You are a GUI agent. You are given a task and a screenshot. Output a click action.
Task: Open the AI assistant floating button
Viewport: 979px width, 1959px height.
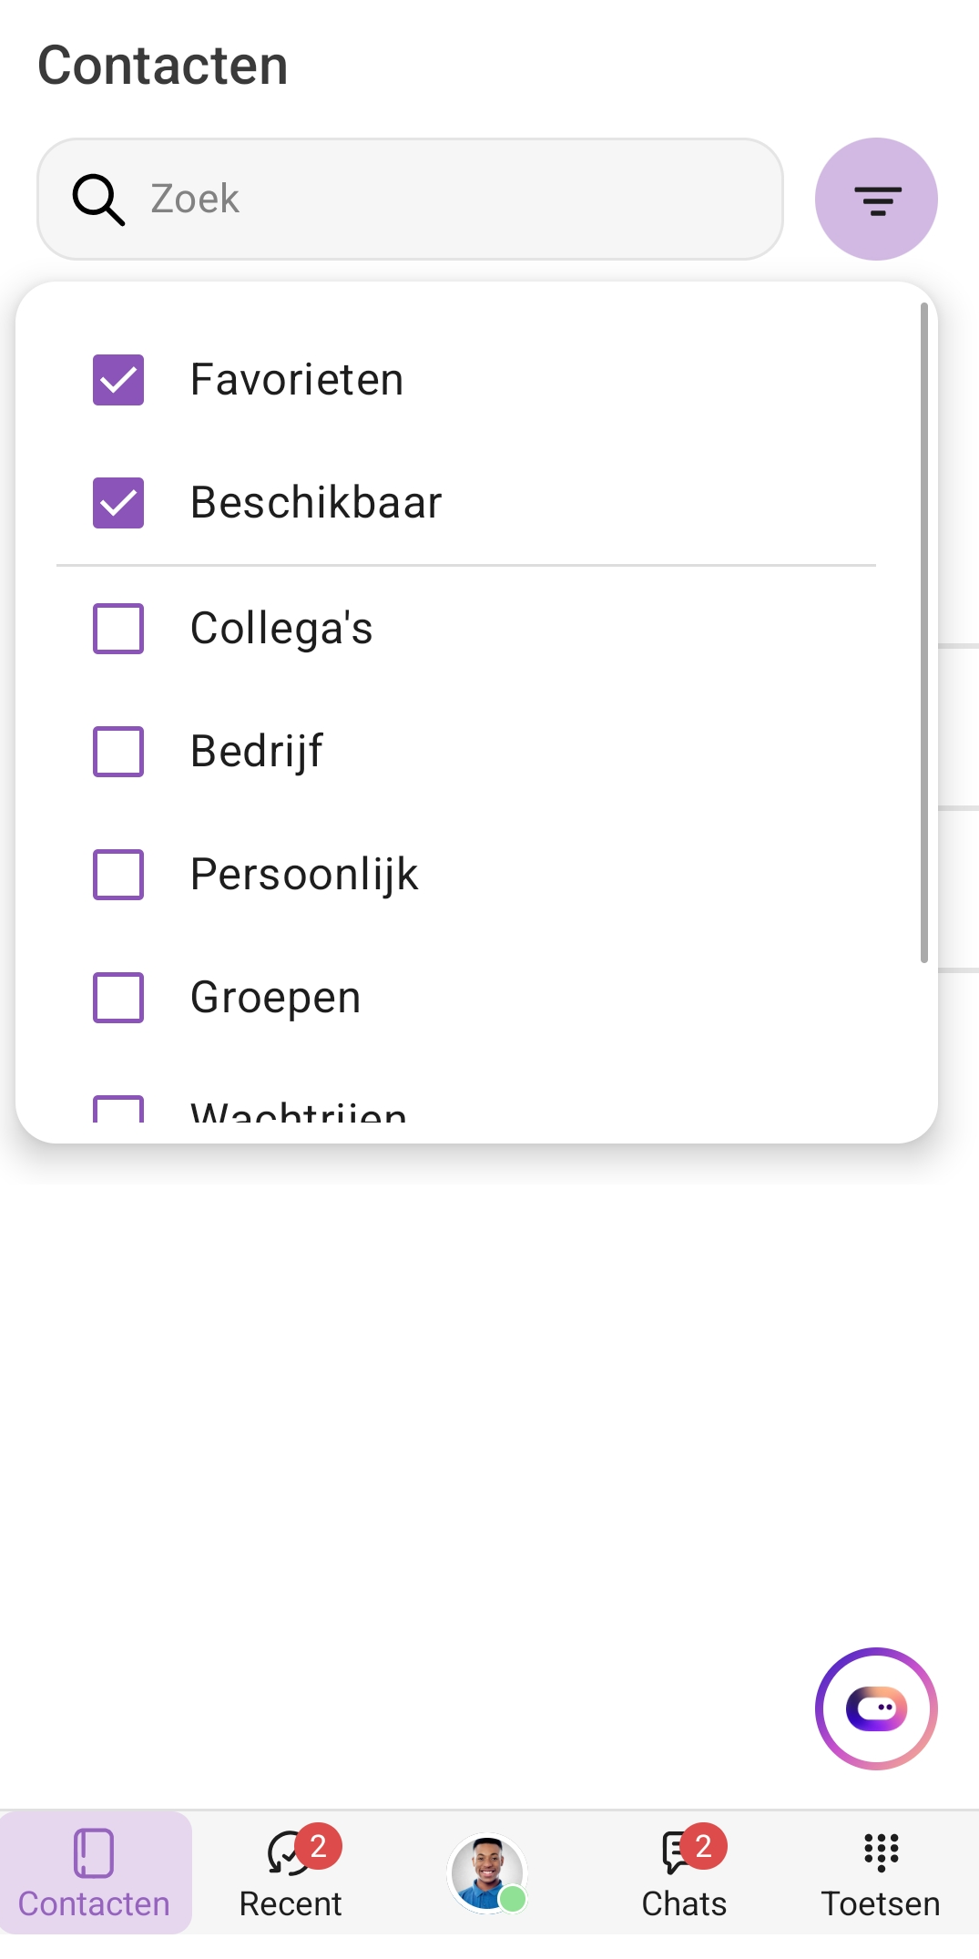coord(876,1708)
